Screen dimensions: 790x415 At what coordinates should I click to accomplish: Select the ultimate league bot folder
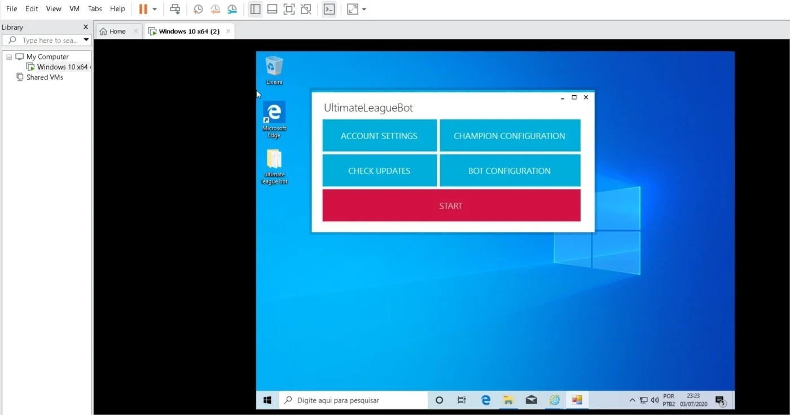point(274,167)
